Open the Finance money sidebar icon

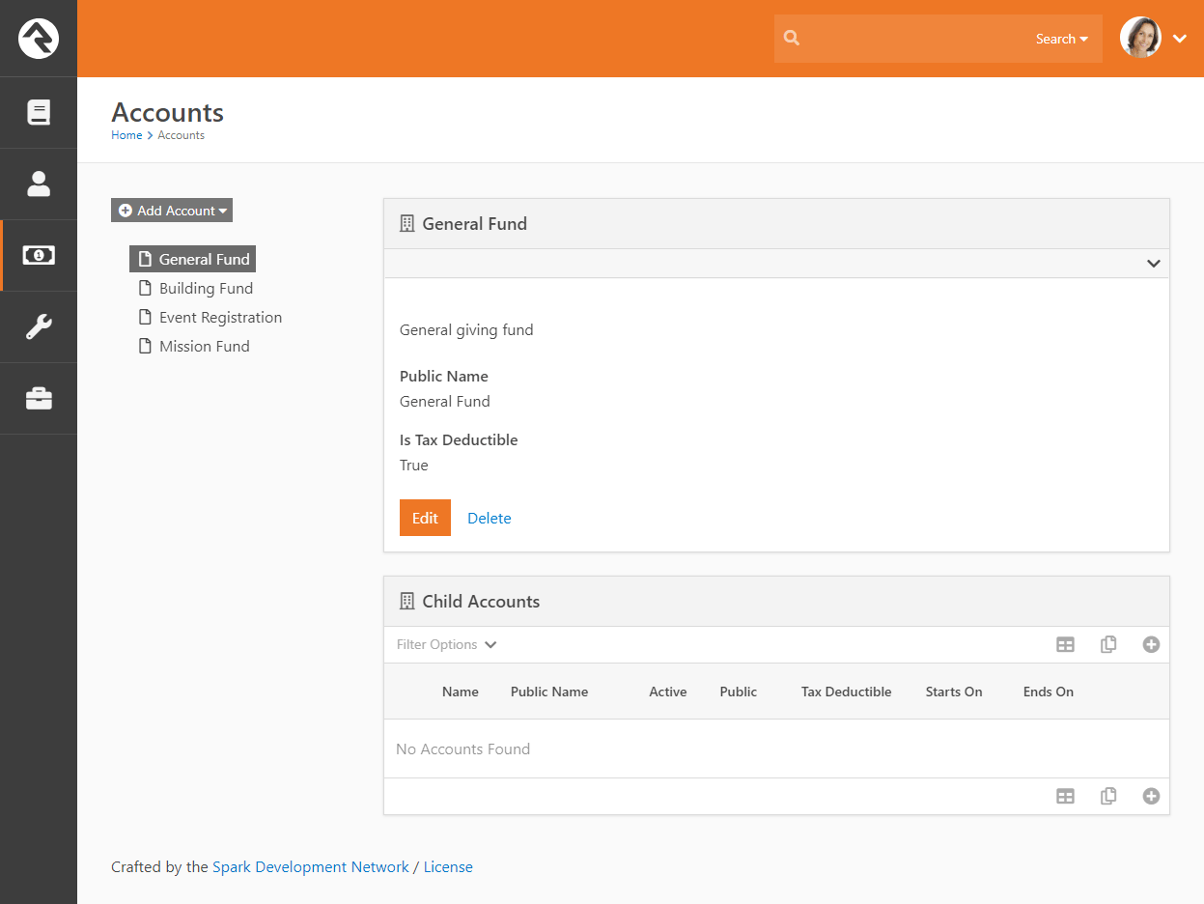[x=39, y=255]
